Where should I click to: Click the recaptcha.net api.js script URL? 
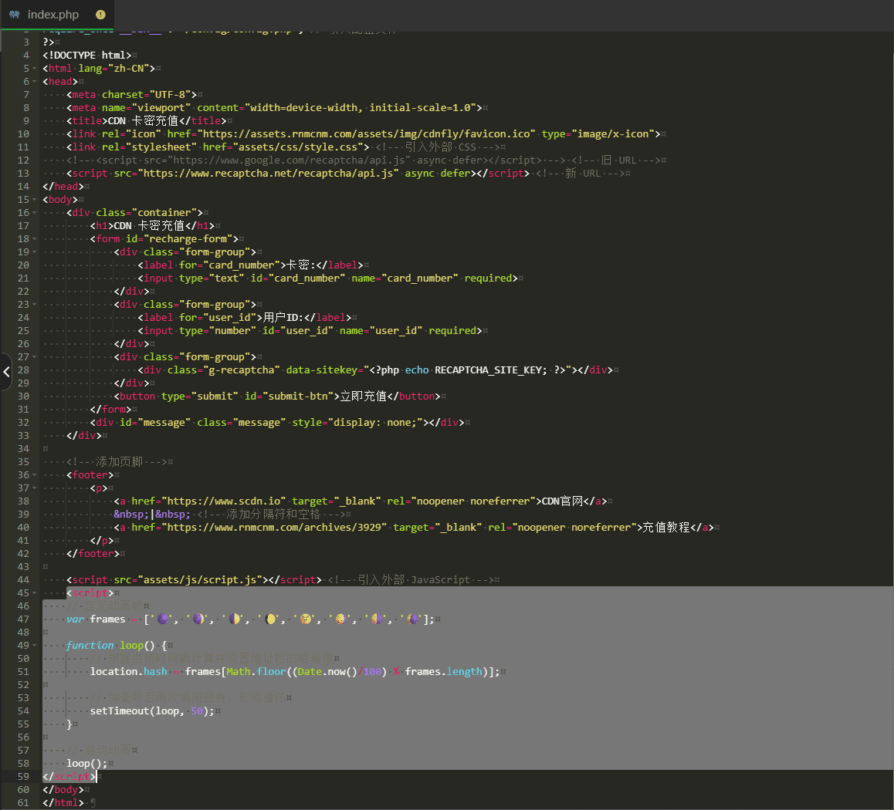[x=268, y=173]
